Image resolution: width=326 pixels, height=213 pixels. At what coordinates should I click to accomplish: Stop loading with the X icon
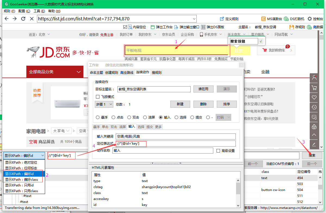pyautogui.click(x=32, y=19)
